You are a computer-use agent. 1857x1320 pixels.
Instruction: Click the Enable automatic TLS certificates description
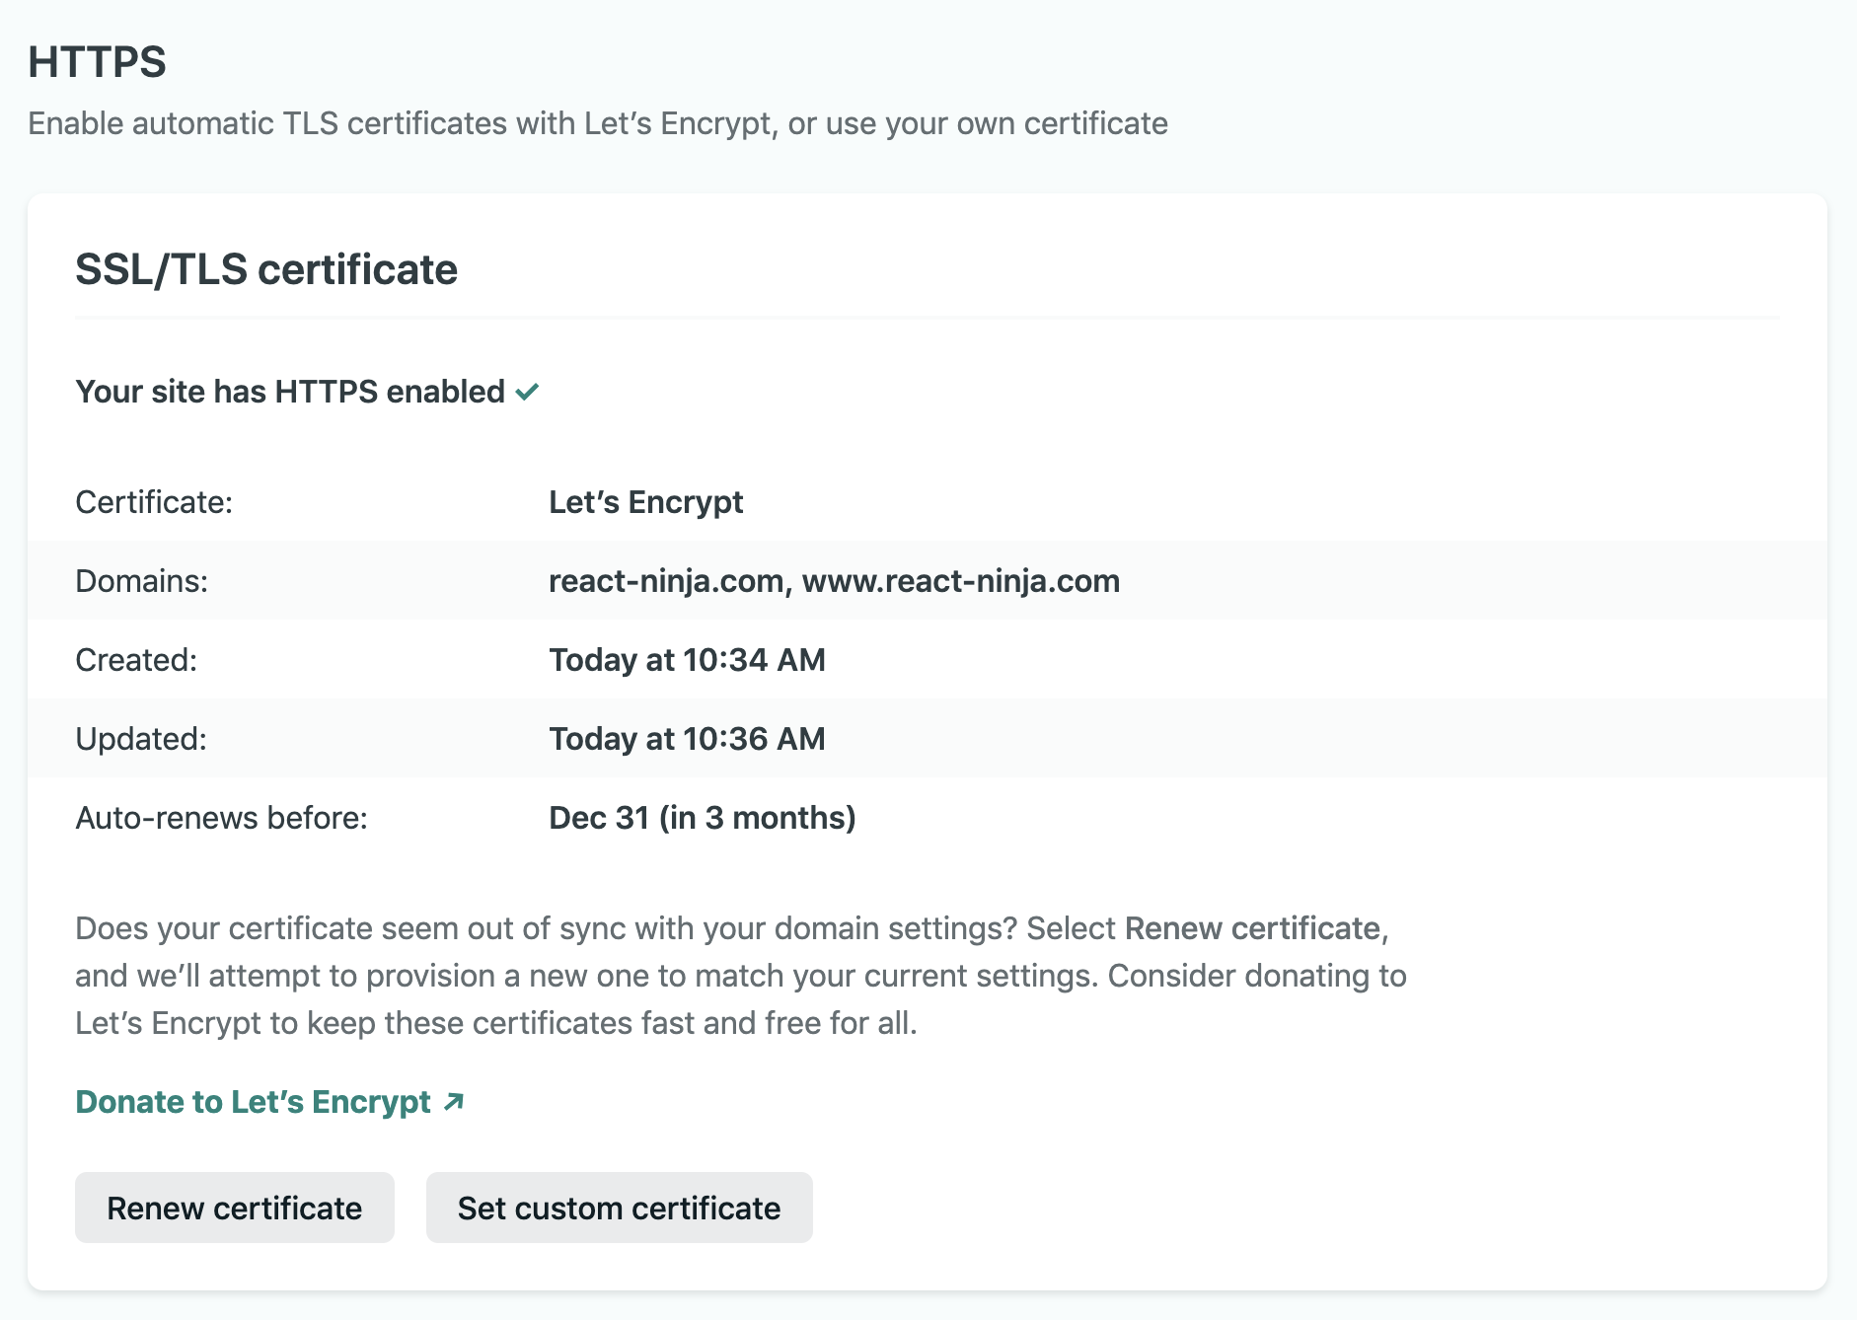[598, 123]
